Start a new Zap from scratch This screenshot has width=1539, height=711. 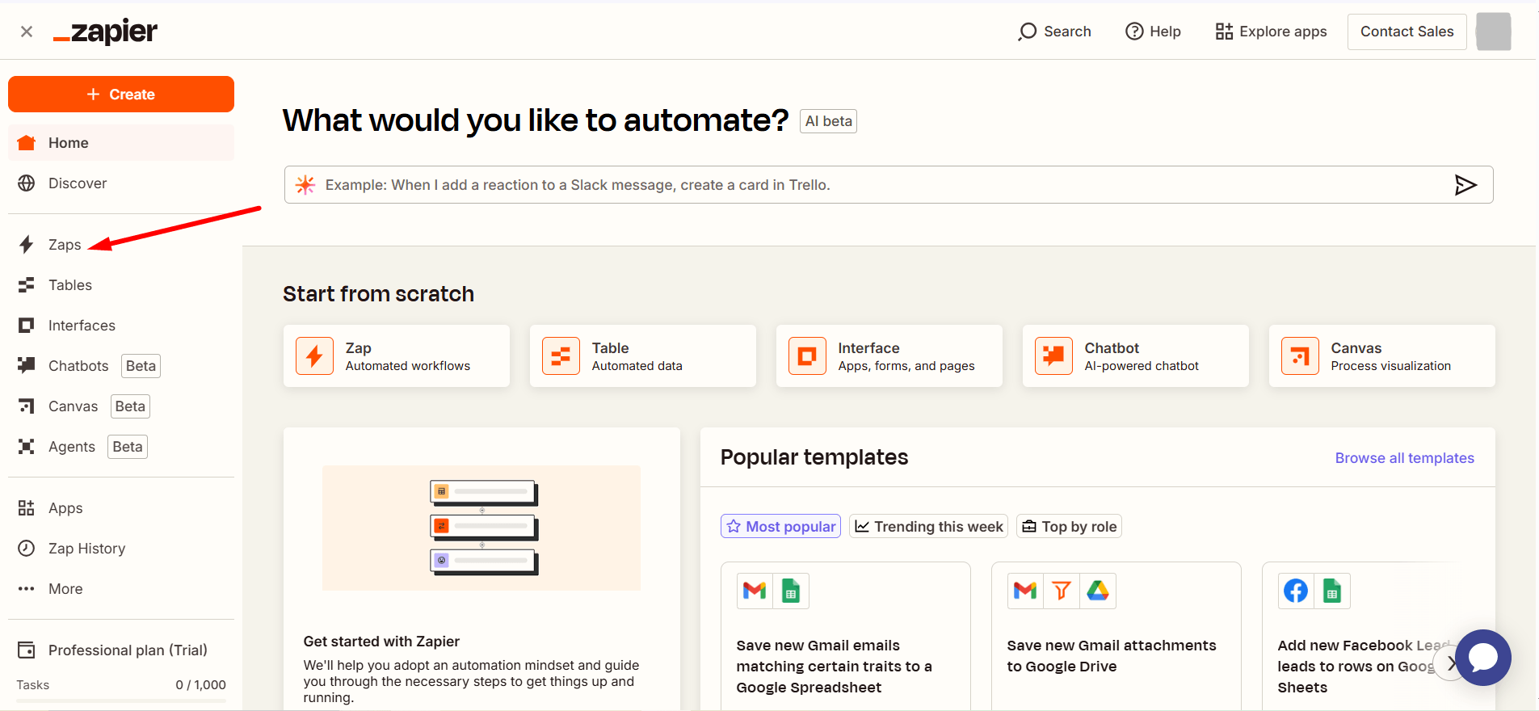click(x=397, y=356)
